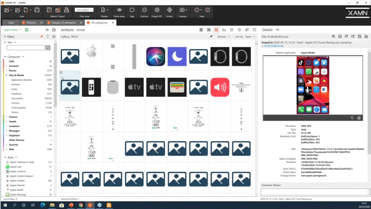Toggle the Gallery grid view button
Screen dimensions: 371x209
pos(216,30)
